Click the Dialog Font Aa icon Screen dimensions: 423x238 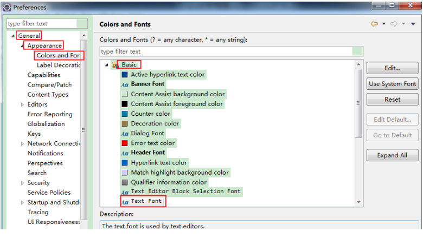coord(125,134)
